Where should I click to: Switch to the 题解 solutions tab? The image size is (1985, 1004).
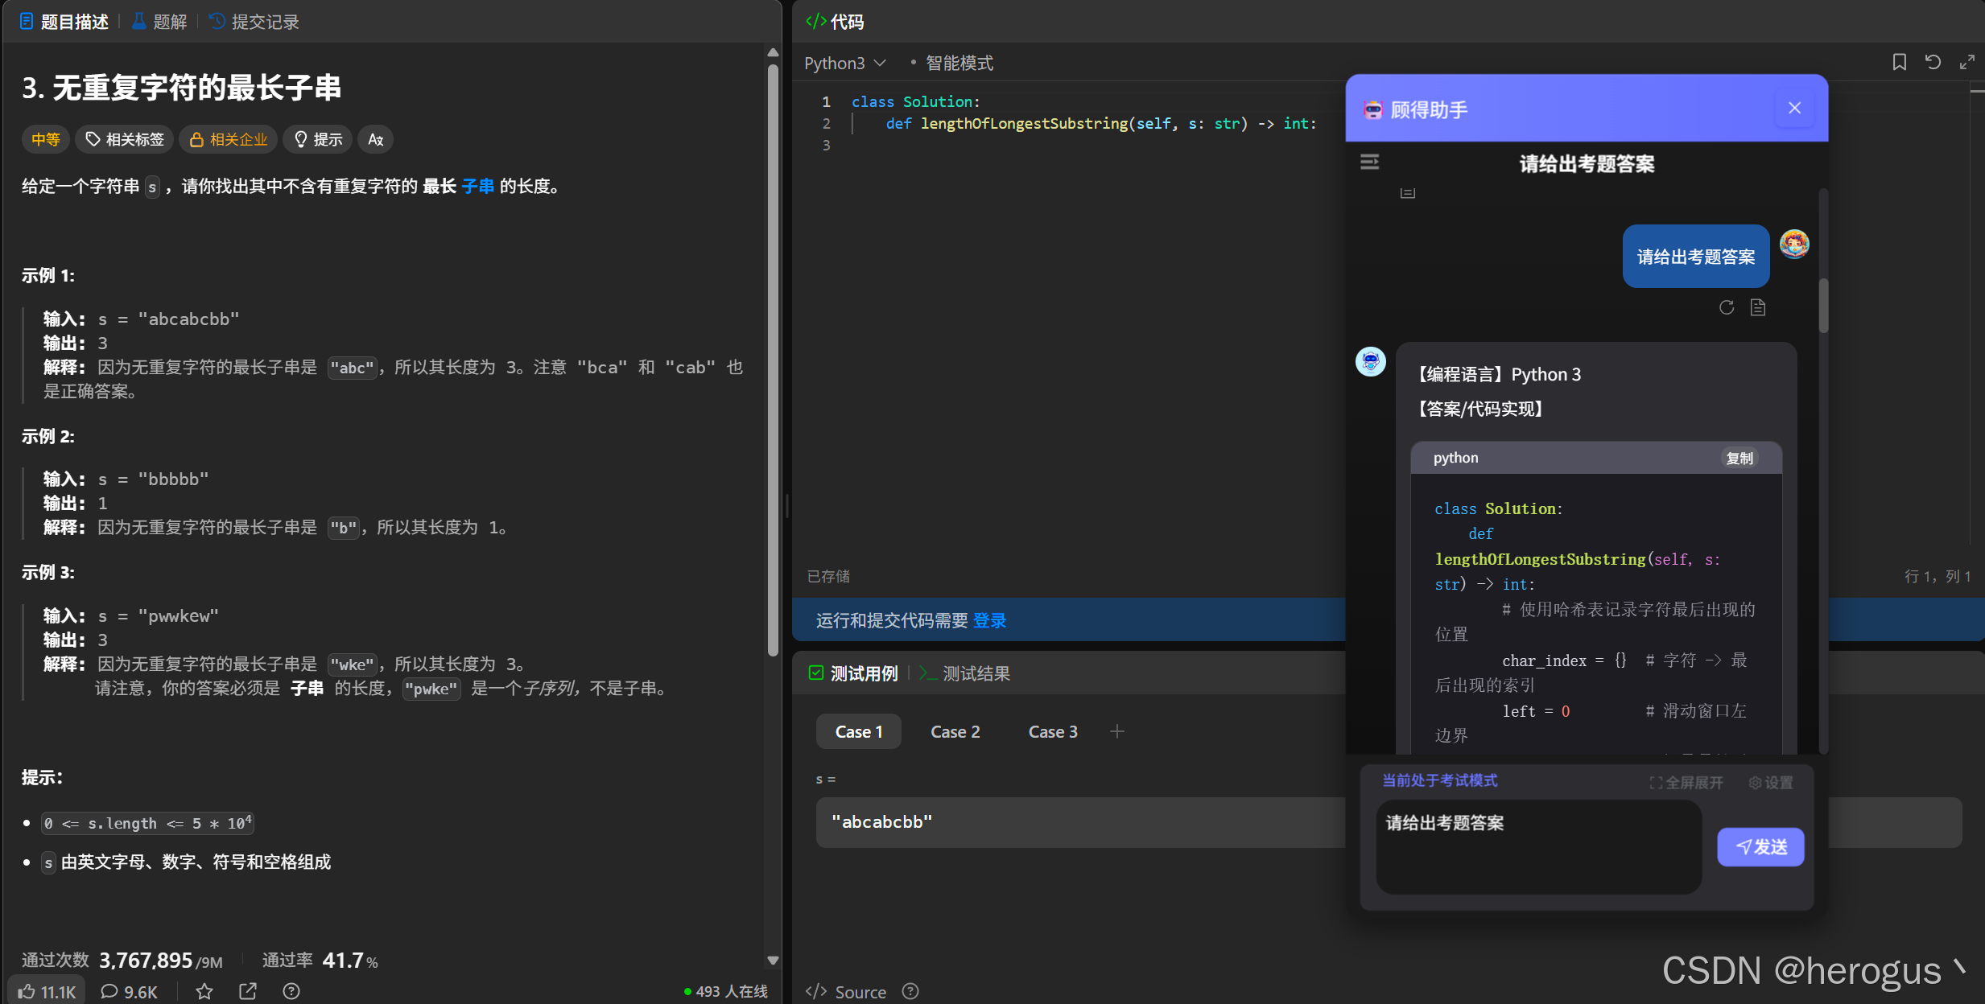[x=159, y=22]
